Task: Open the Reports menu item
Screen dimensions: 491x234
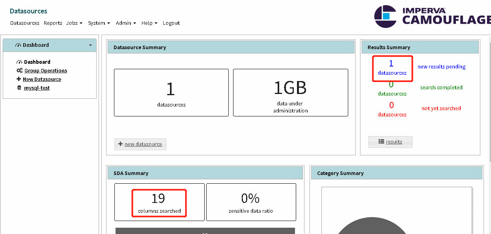Action: click(x=53, y=23)
